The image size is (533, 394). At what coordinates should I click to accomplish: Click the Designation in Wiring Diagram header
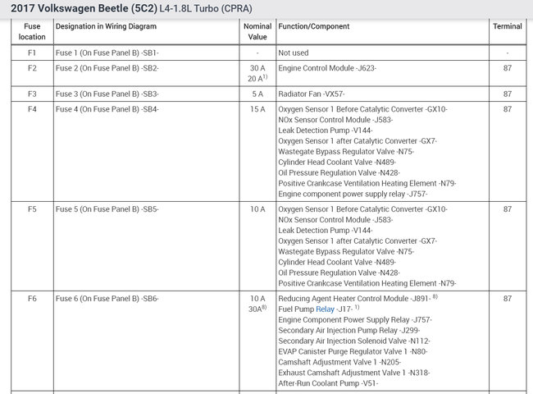pyautogui.click(x=106, y=26)
